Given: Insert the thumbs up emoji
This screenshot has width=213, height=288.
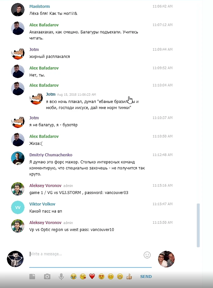Looking at the screenshot, I should pyautogui.click(x=129, y=276).
